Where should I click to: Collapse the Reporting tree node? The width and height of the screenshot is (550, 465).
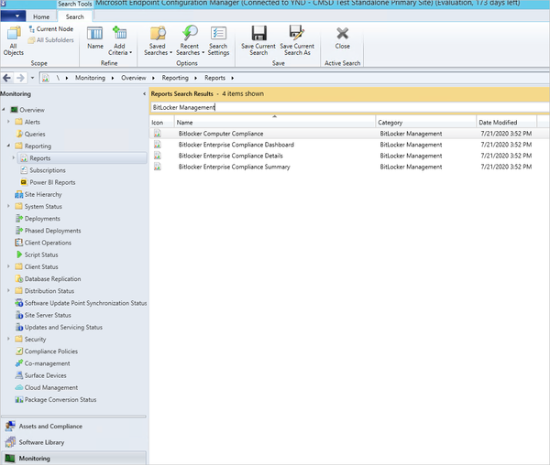point(8,146)
